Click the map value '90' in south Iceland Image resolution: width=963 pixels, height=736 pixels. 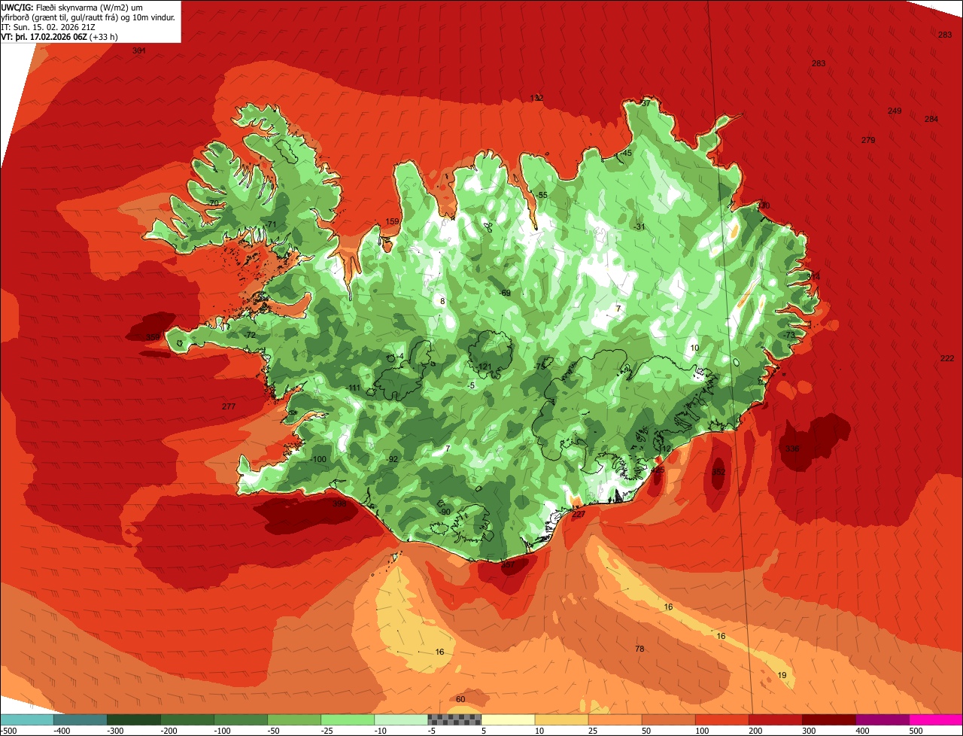pyautogui.click(x=445, y=512)
